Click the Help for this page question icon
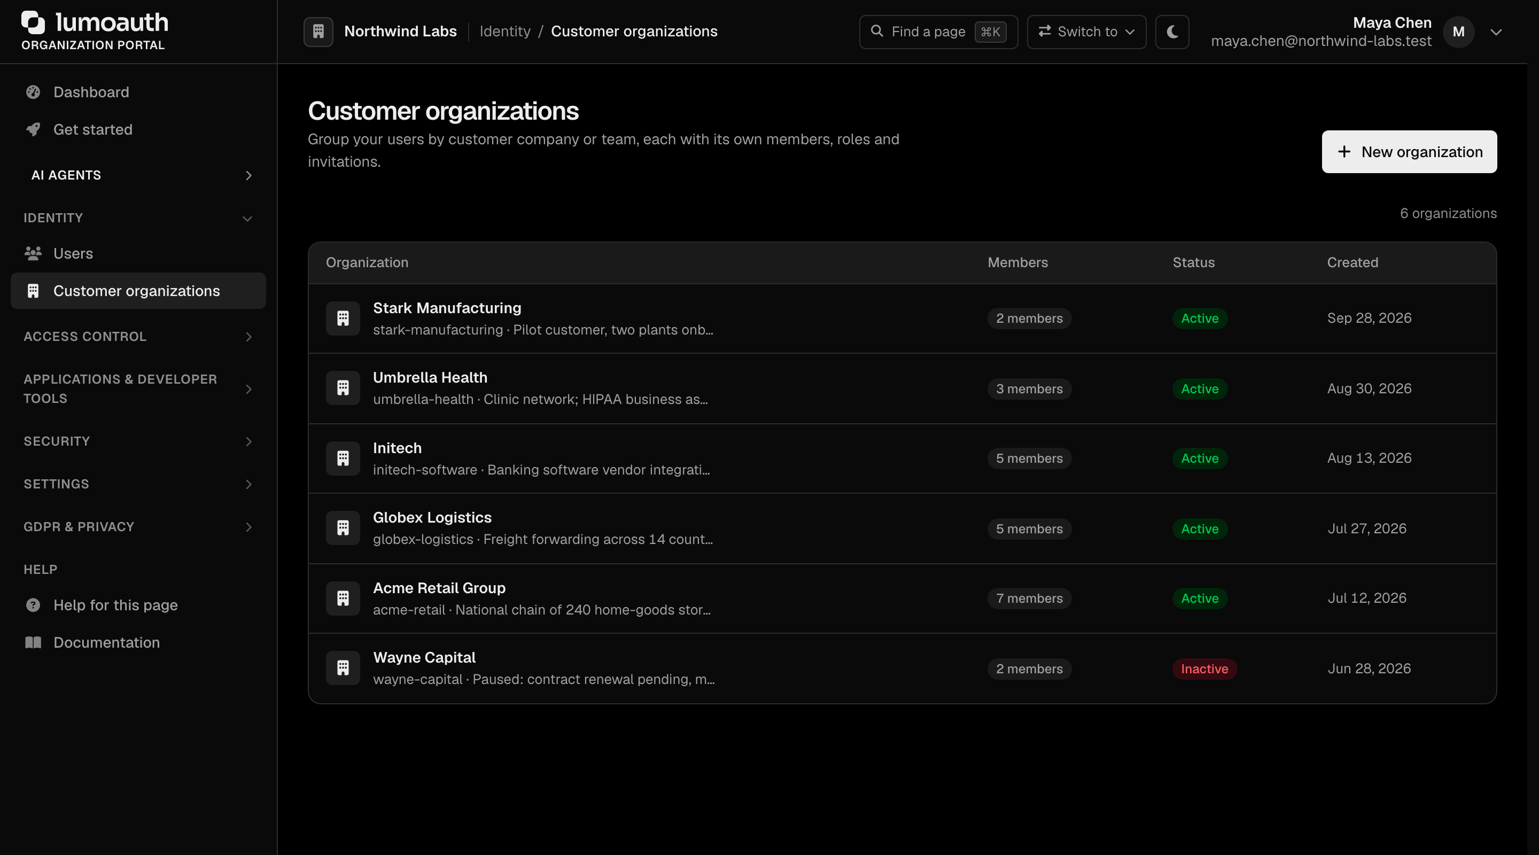Image resolution: width=1539 pixels, height=855 pixels. [x=33, y=605]
